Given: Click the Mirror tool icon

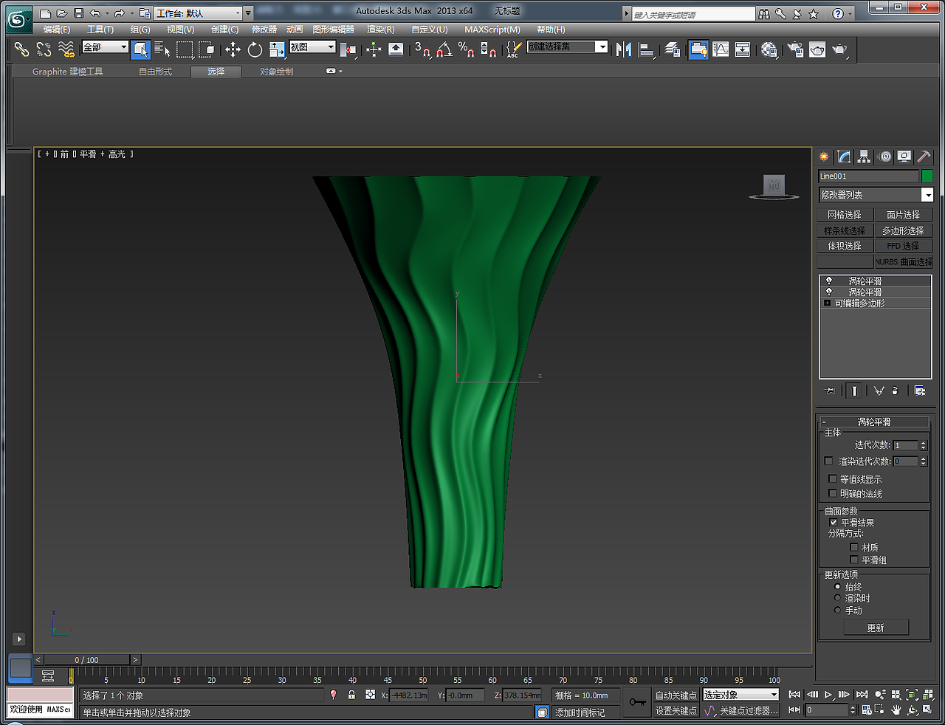Looking at the screenshot, I should click(624, 49).
